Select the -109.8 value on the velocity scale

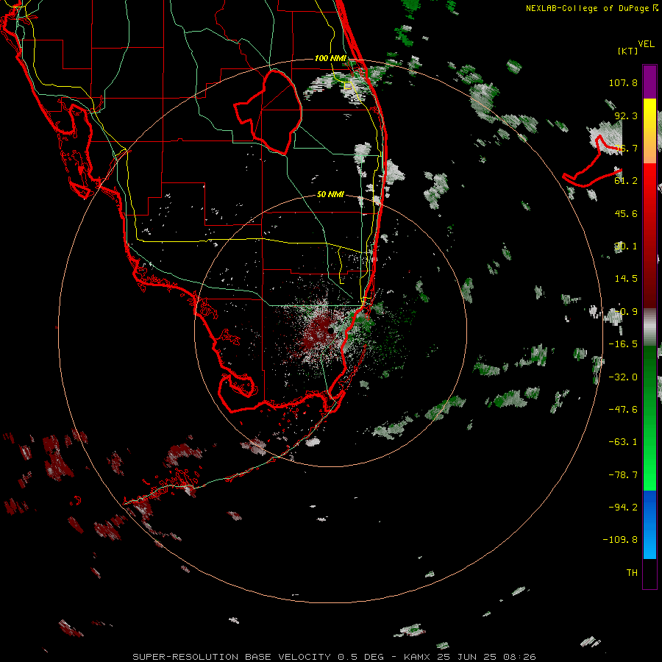[x=620, y=540]
